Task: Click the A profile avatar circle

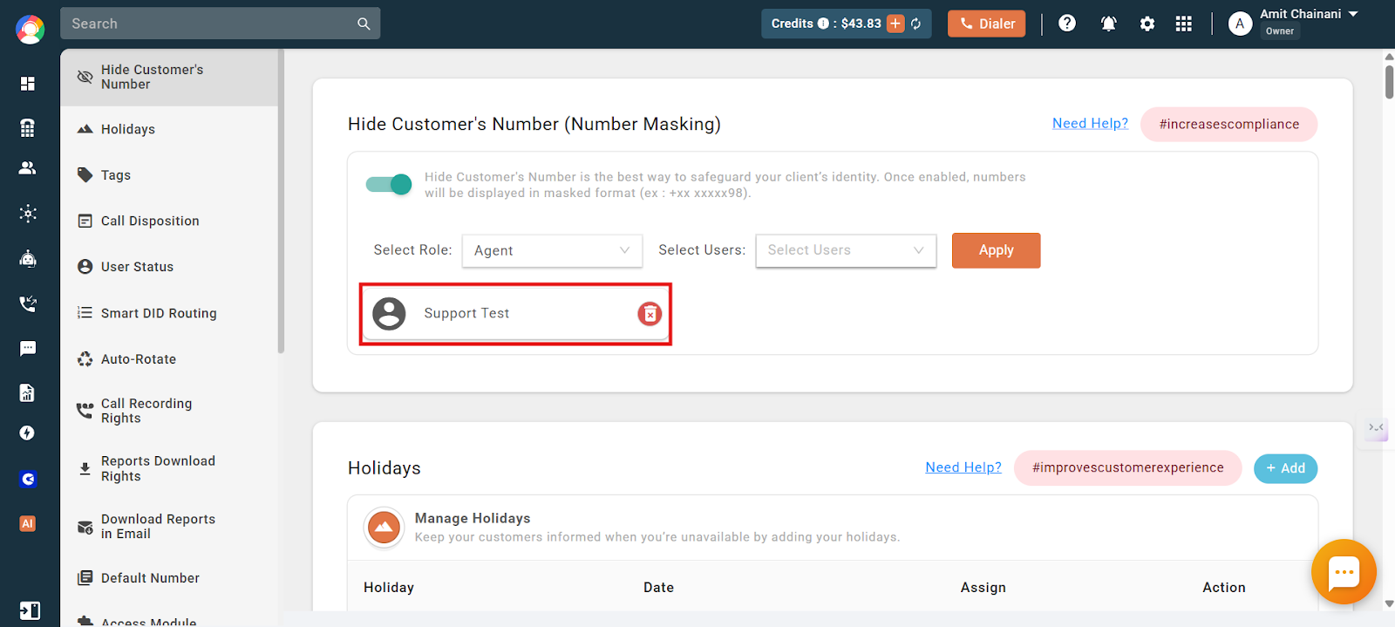Action: 1240,24
